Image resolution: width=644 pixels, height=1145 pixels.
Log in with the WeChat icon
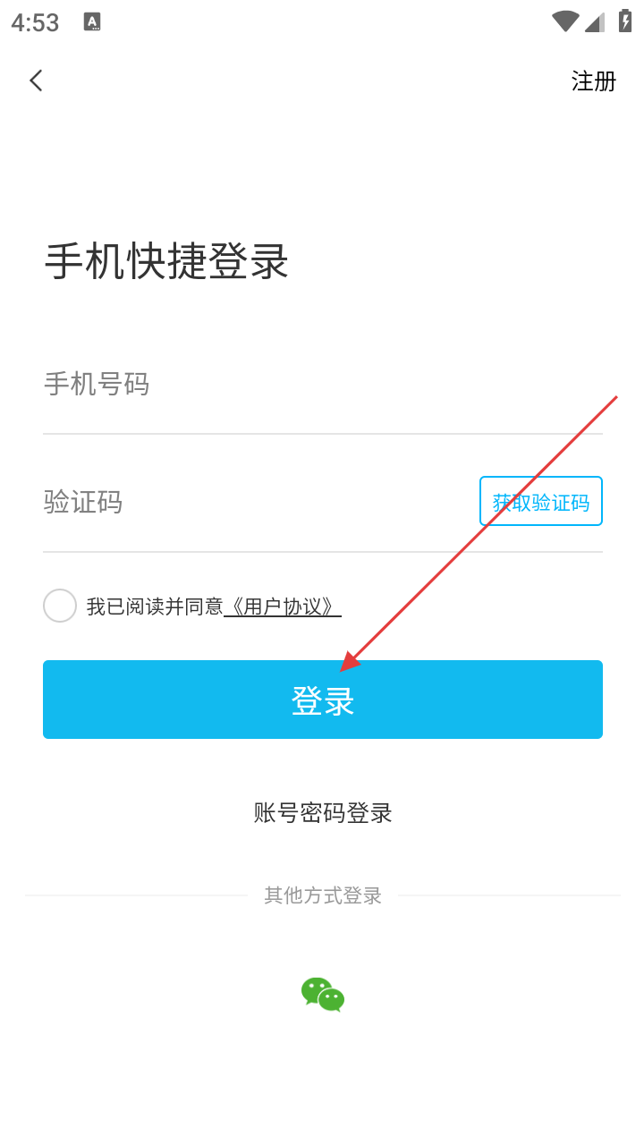[x=323, y=994]
